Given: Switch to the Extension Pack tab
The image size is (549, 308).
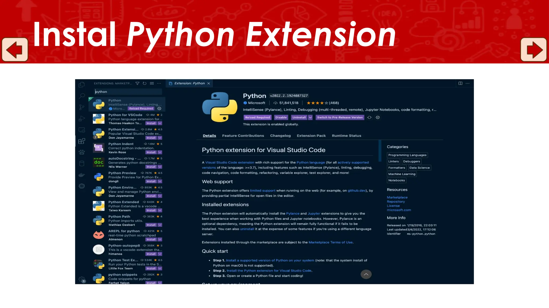Looking at the screenshot, I should tap(311, 136).
